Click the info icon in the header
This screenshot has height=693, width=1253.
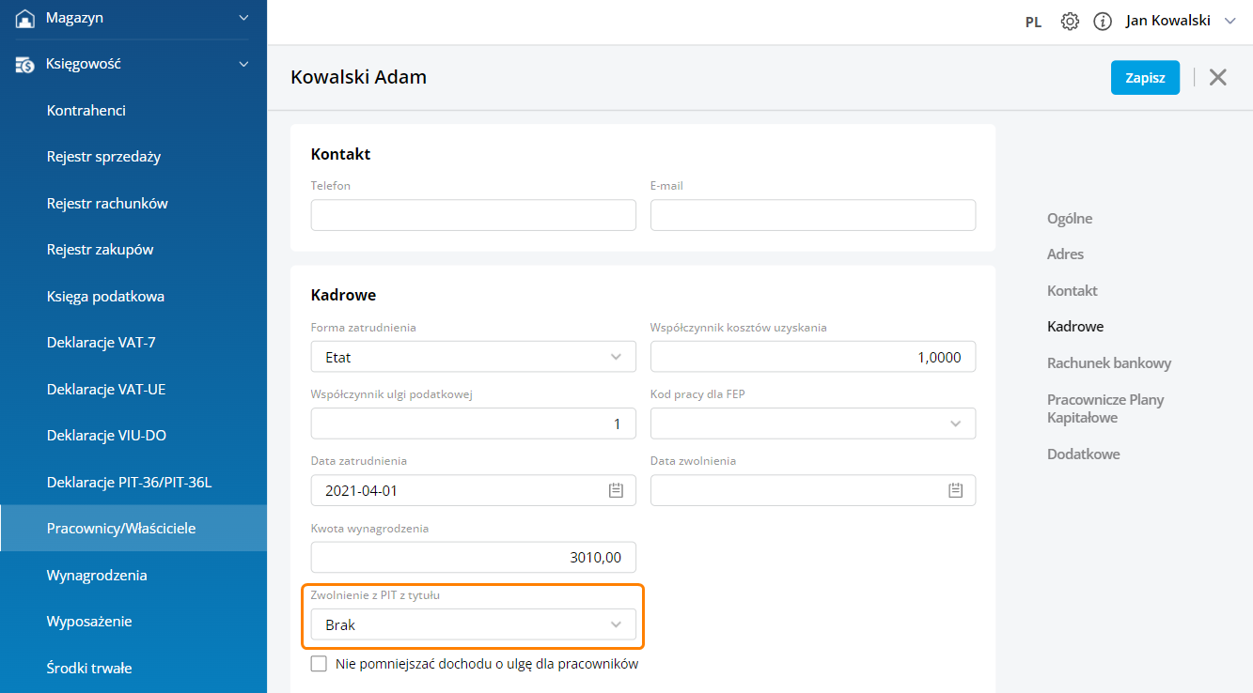point(1103,22)
